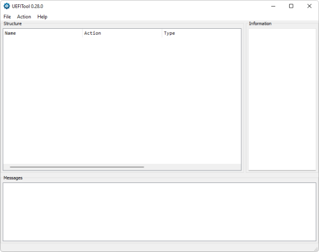Click the Structure horizontal scrollbar thumb
319x252 pixels.
[x=77, y=167]
